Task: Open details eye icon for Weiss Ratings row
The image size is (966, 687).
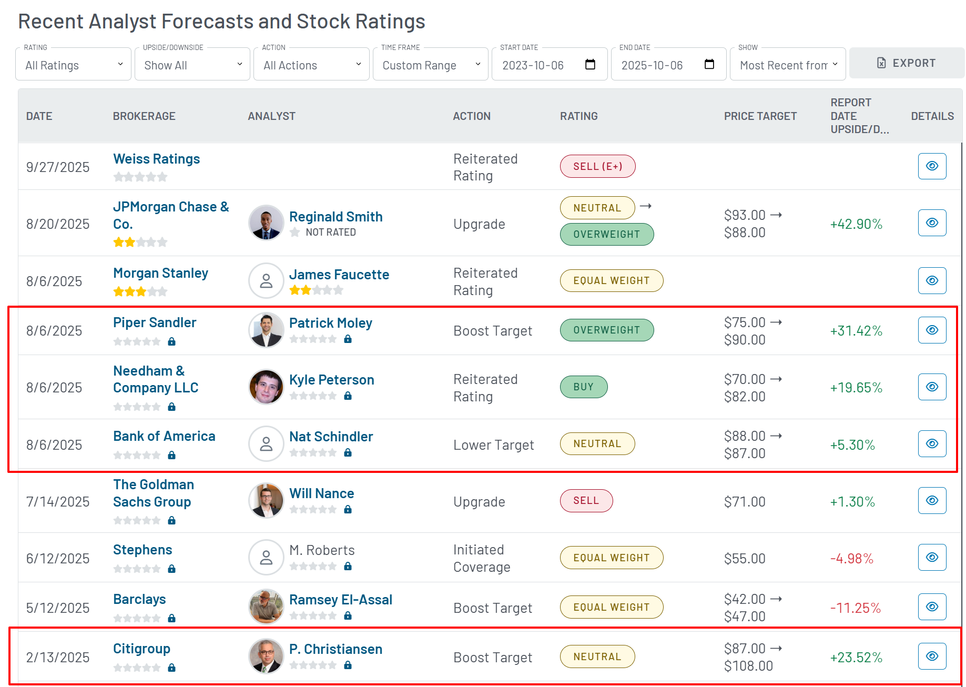Action: (932, 166)
